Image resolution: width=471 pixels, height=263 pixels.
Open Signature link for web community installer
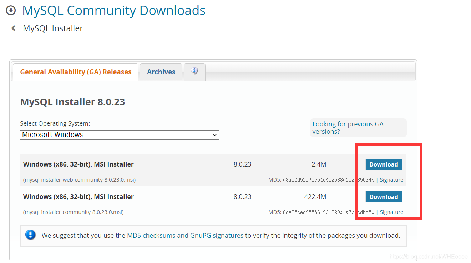coord(391,180)
